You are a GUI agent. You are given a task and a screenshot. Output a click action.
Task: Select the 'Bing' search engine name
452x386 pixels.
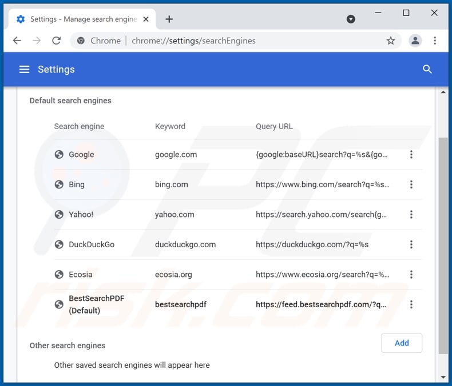(x=77, y=184)
